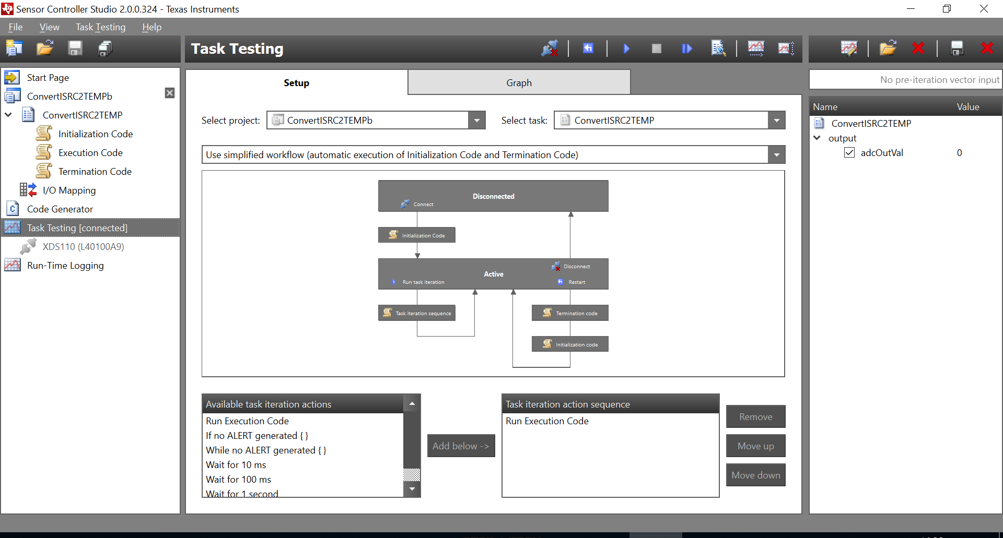Click the pre-iteration vector input field
Image resolution: width=1003 pixels, height=538 pixels.
(x=905, y=80)
